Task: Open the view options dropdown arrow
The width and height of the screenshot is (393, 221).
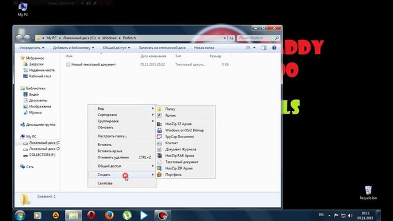Action: point(254,48)
